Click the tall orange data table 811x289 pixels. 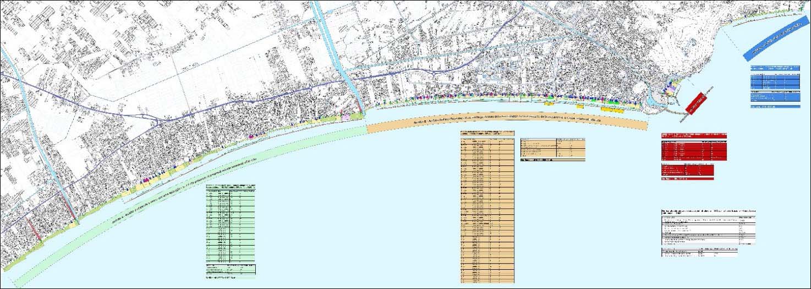tap(487, 207)
